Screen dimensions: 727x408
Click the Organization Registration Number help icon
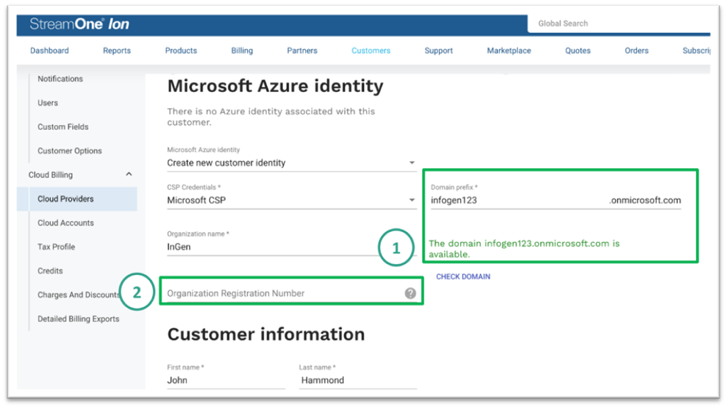click(x=410, y=294)
